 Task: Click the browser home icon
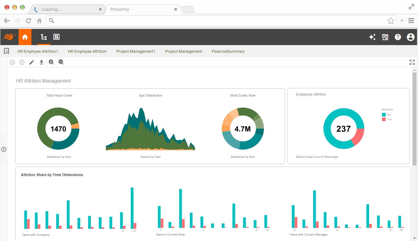point(39,21)
